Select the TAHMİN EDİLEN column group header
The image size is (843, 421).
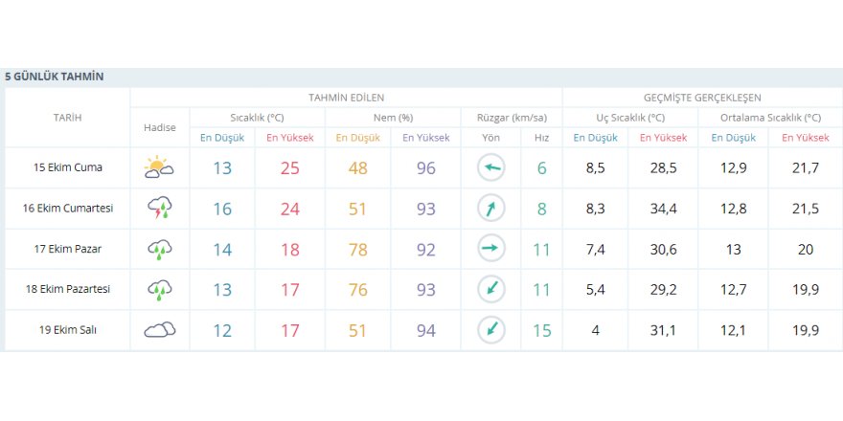point(346,98)
